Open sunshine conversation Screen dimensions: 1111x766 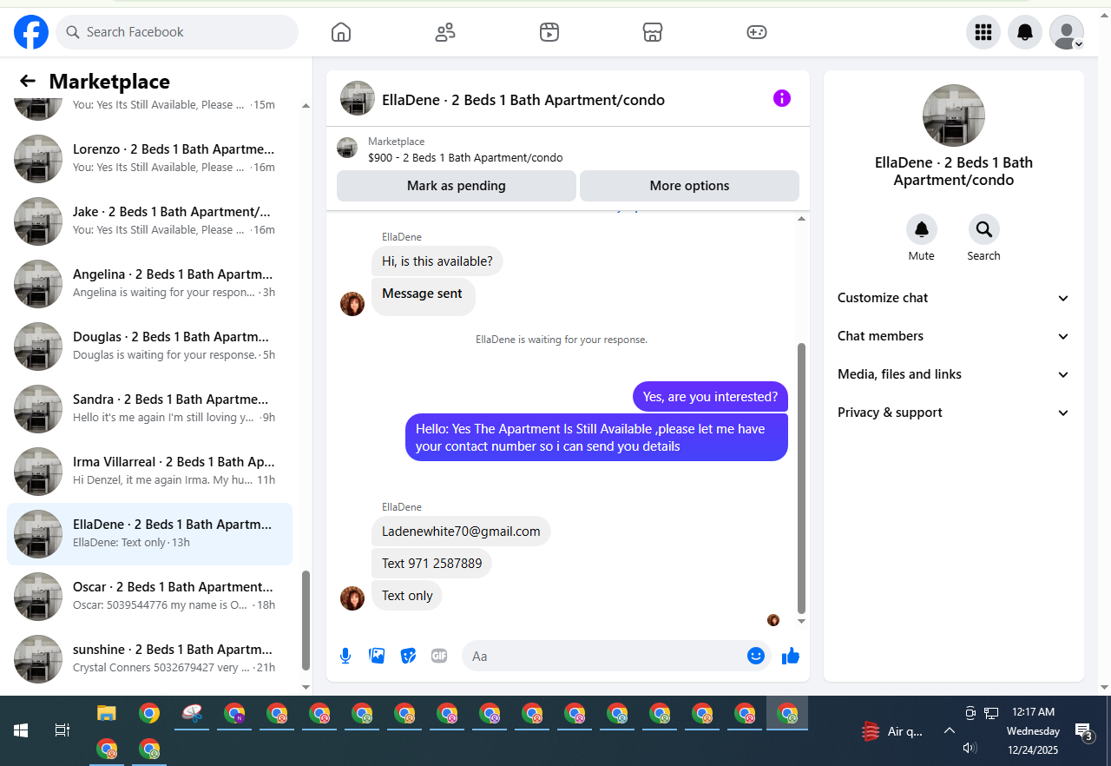tap(150, 659)
